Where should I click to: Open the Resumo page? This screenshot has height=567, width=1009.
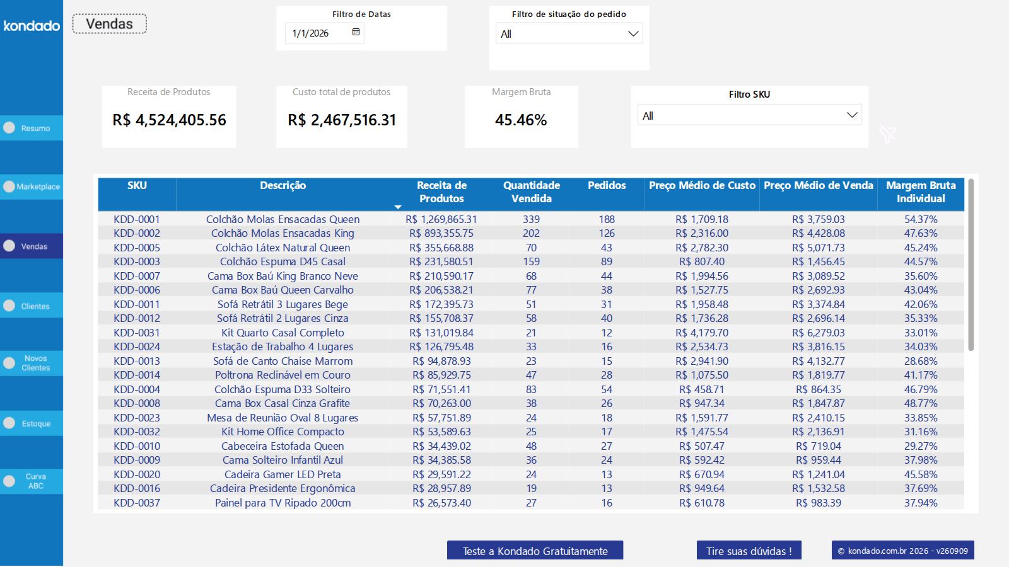tap(32, 128)
